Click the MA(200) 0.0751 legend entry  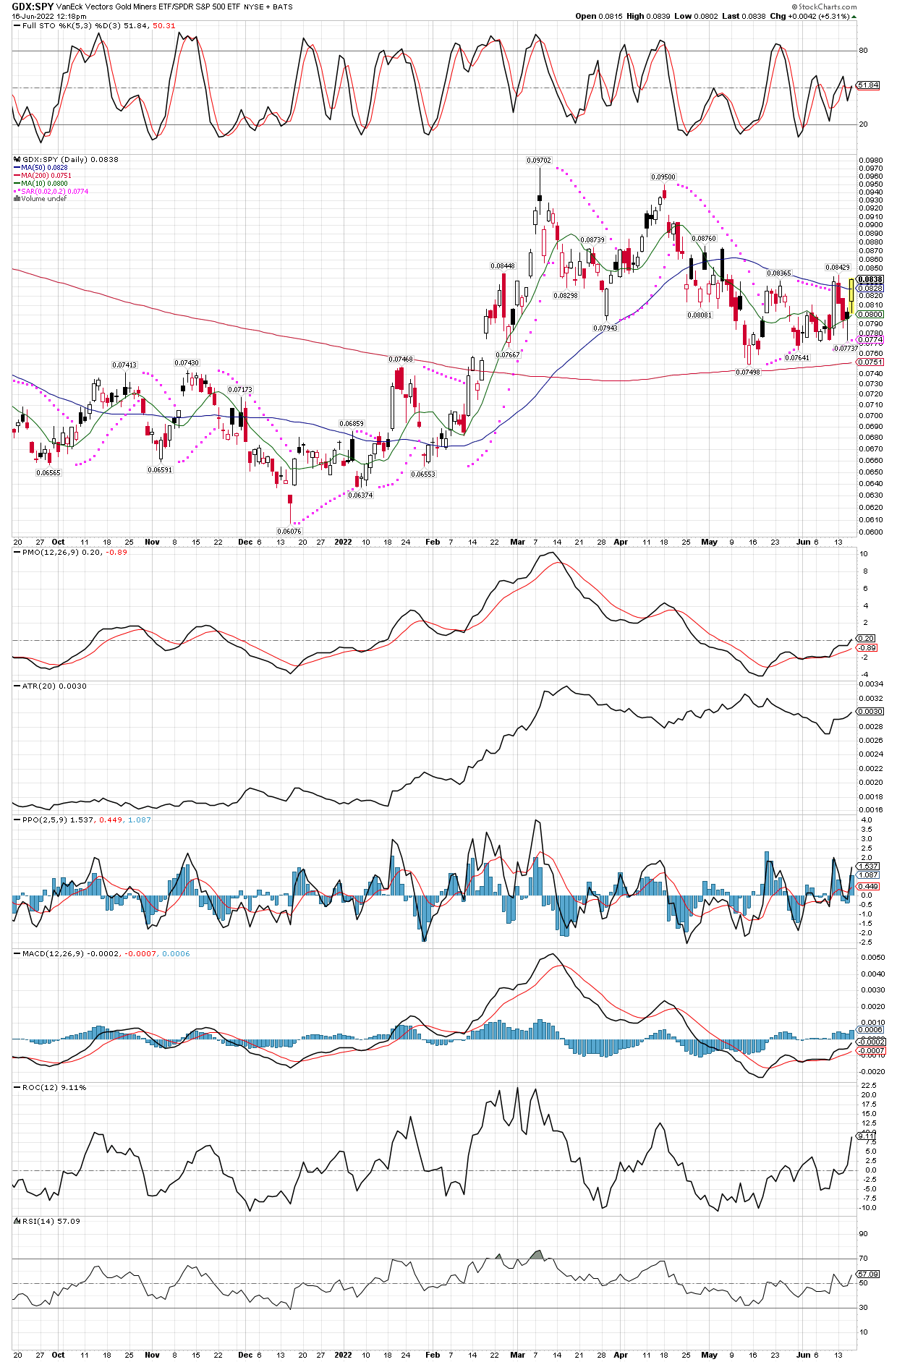[x=46, y=176]
